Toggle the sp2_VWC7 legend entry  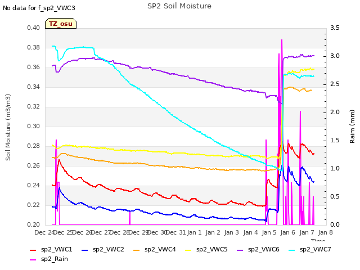(310, 250)
